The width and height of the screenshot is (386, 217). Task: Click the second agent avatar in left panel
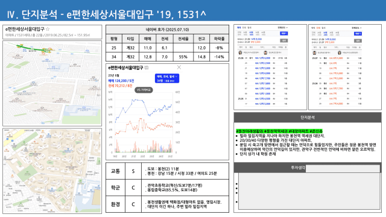pyautogui.click(x=265, y=52)
